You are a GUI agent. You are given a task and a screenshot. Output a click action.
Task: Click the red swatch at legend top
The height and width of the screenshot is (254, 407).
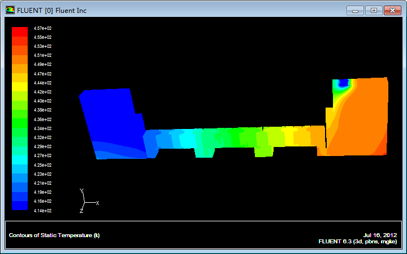coord(20,31)
